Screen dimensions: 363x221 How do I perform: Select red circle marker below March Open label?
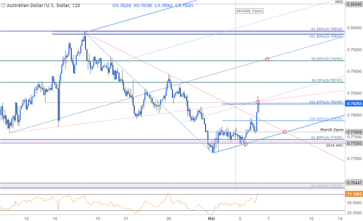[x=285, y=132]
